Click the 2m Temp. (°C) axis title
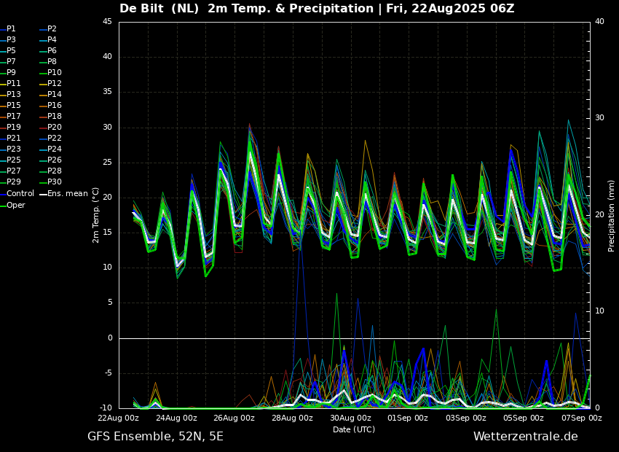Viewport: 619px width, 452px height. point(96,215)
